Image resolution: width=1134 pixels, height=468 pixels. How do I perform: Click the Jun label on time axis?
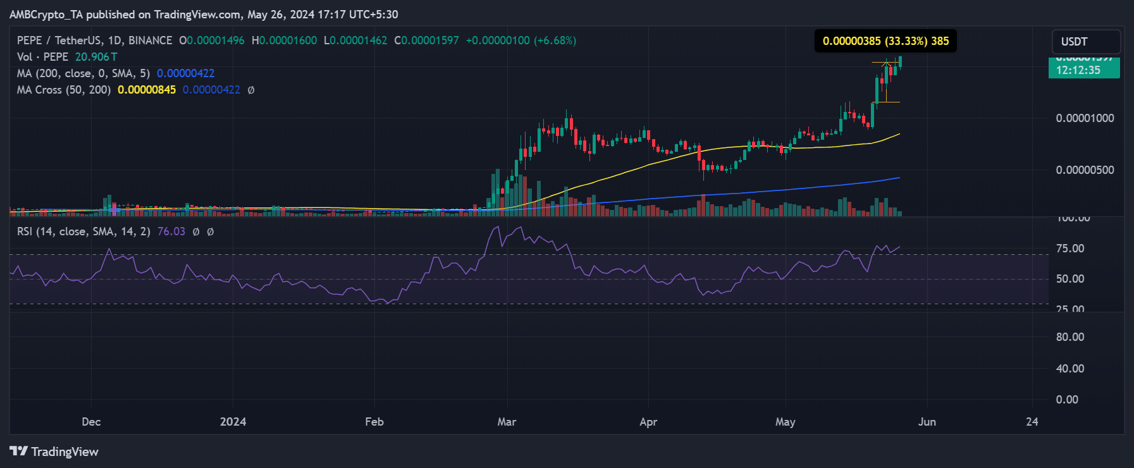[927, 422]
